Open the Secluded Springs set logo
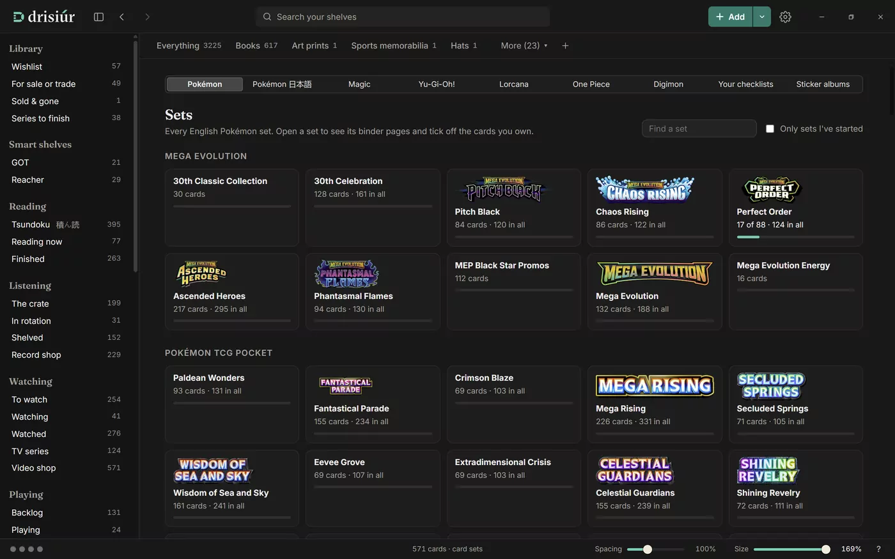 pos(770,386)
